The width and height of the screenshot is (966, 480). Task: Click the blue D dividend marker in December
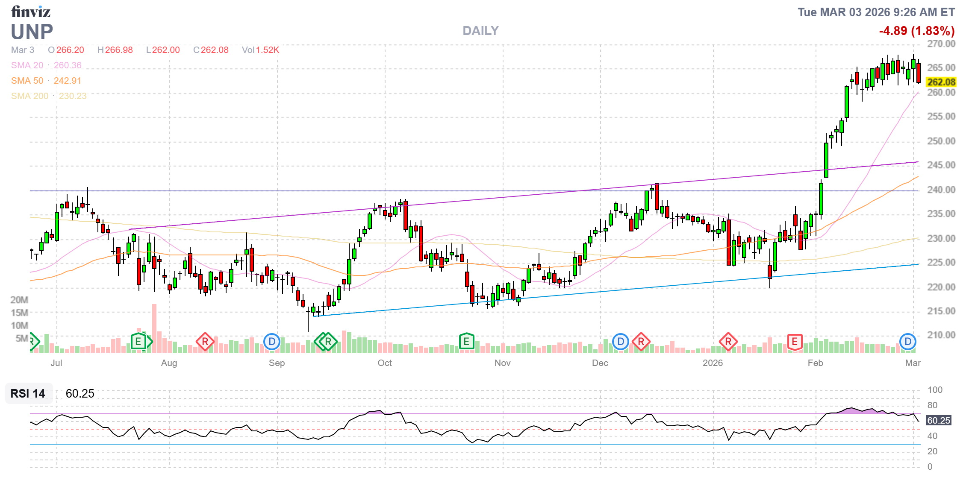(x=621, y=342)
